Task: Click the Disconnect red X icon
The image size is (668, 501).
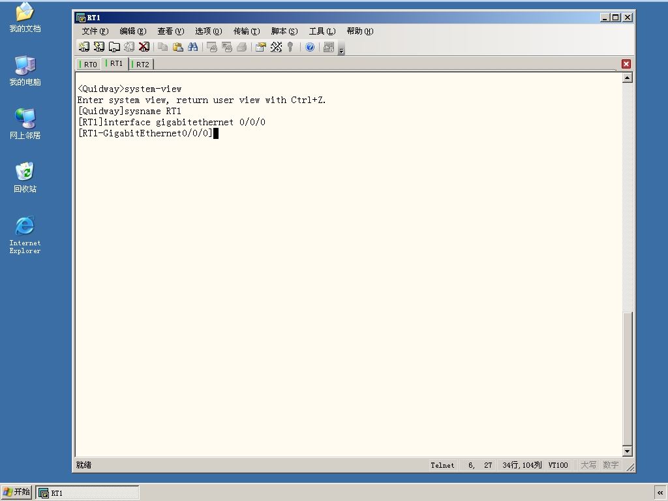Action: click(144, 47)
